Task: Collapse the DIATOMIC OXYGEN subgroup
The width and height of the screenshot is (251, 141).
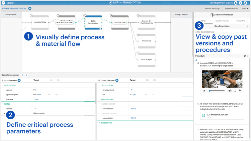Action: point(100,113)
